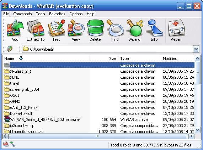This screenshot has height=150, width=203.
Task: Launch the Wizard tool
Action: pos(134,30)
